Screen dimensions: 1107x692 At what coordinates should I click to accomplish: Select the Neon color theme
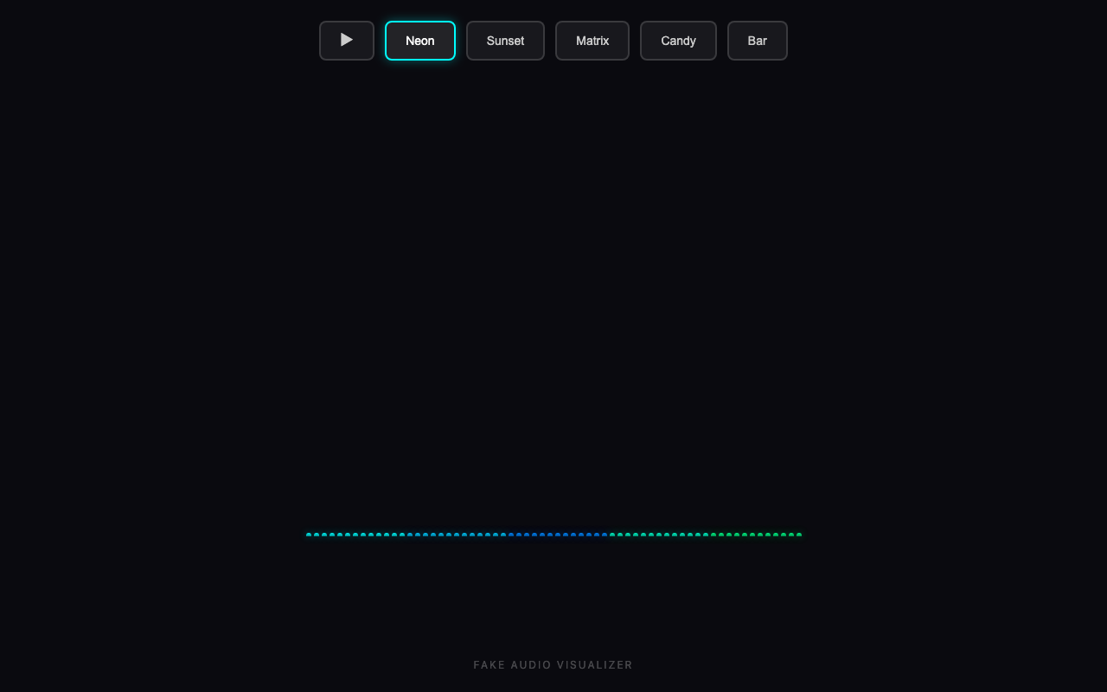point(420,41)
